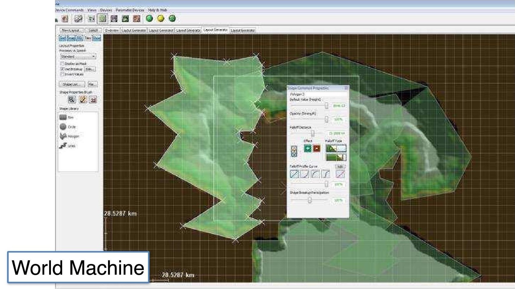Open the Devices menu
The image size is (515, 289).
[106, 10]
